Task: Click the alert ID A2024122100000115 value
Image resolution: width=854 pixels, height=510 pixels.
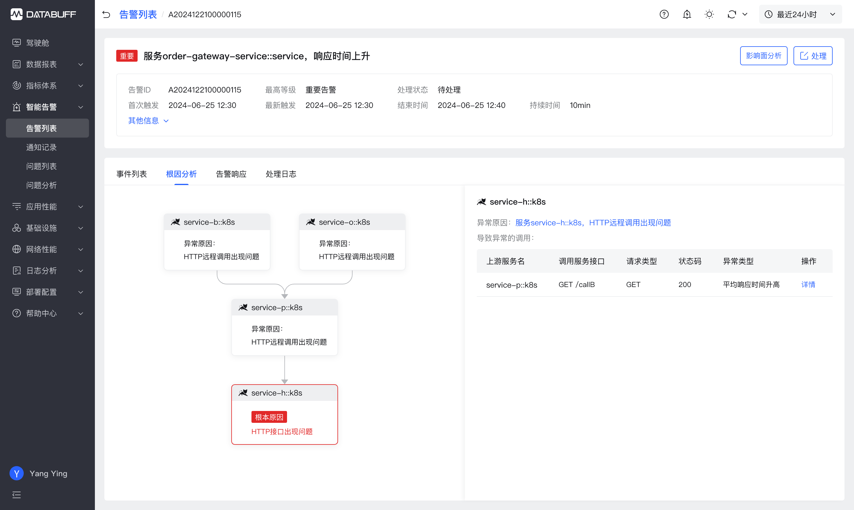Action: click(x=205, y=90)
